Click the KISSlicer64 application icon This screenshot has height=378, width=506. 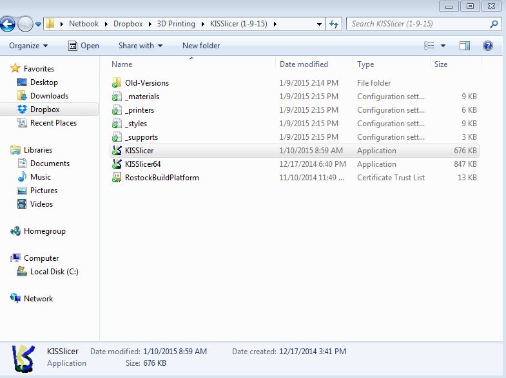pyautogui.click(x=117, y=164)
